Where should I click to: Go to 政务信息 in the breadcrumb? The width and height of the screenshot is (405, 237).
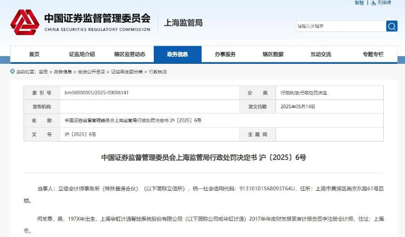(x=63, y=72)
